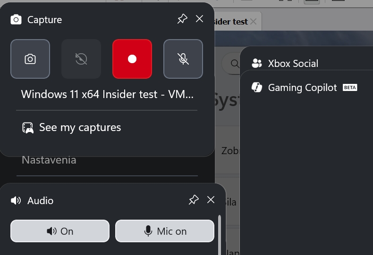The height and width of the screenshot is (255, 373).
Task: Take a screenshot with the camera button
Action: click(30, 59)
